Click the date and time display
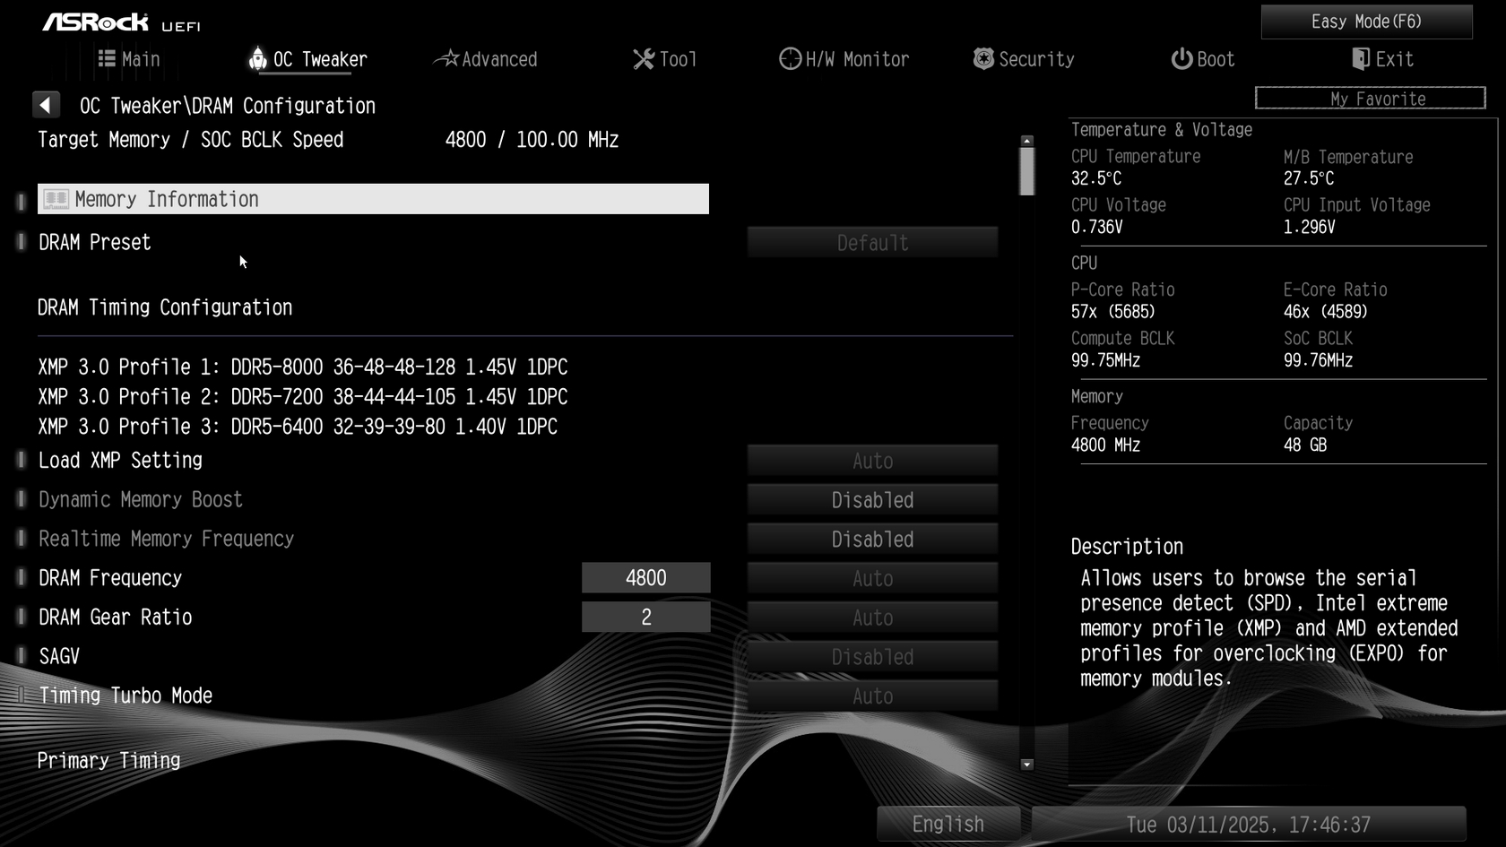Viewport: 1506px width, 847px height. (1249, 824)
